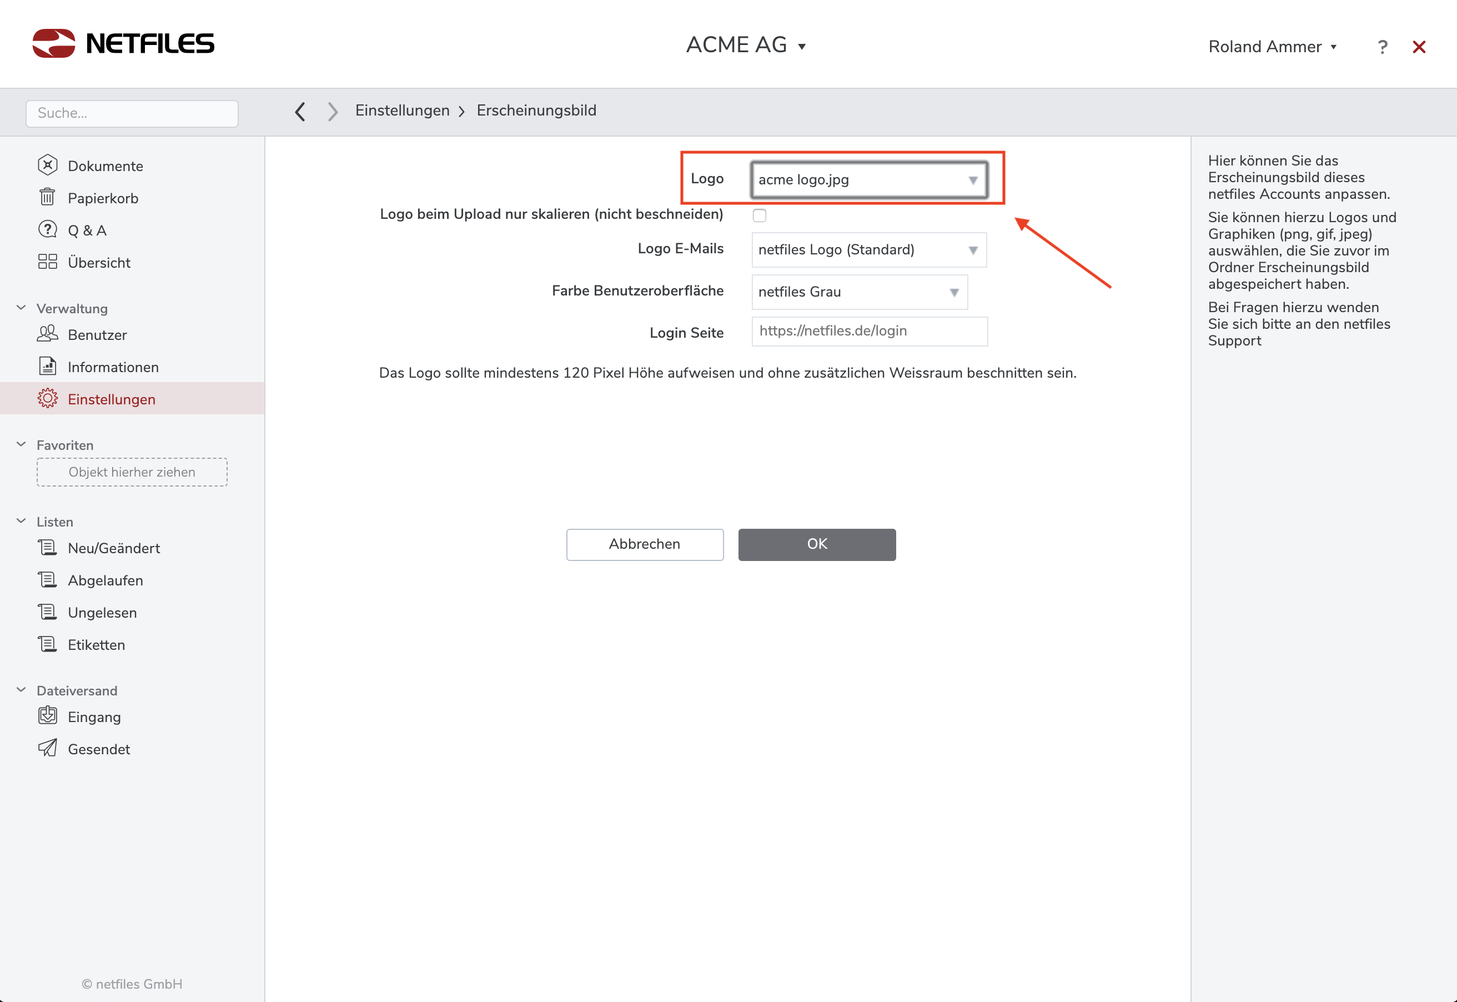This screenshot has width=1457, height=1002.
Task: Confirm settings with the OK button
Action: pyautogui.click(x=816, y=544)
